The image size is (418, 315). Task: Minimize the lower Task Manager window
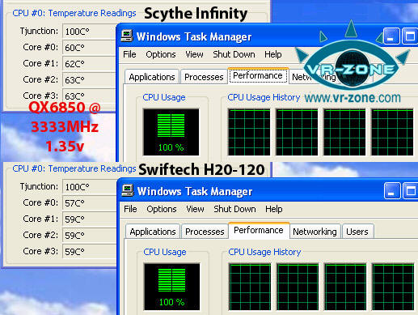[392, 191]
